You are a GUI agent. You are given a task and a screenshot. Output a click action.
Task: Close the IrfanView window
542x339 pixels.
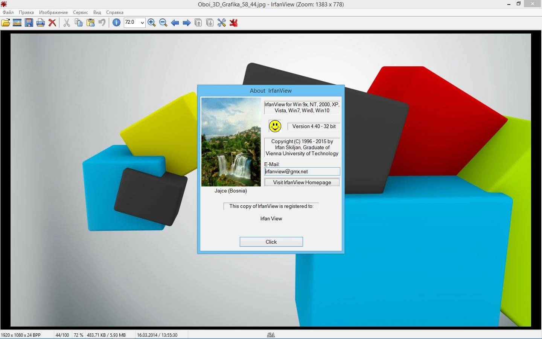[x=533, y=4]
